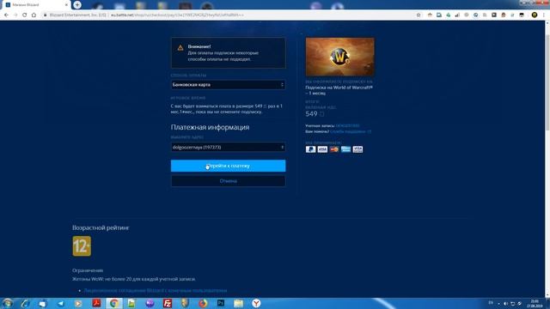
Task: Open the Chrome three-dot menu
Action: click(x=544, y=15)
